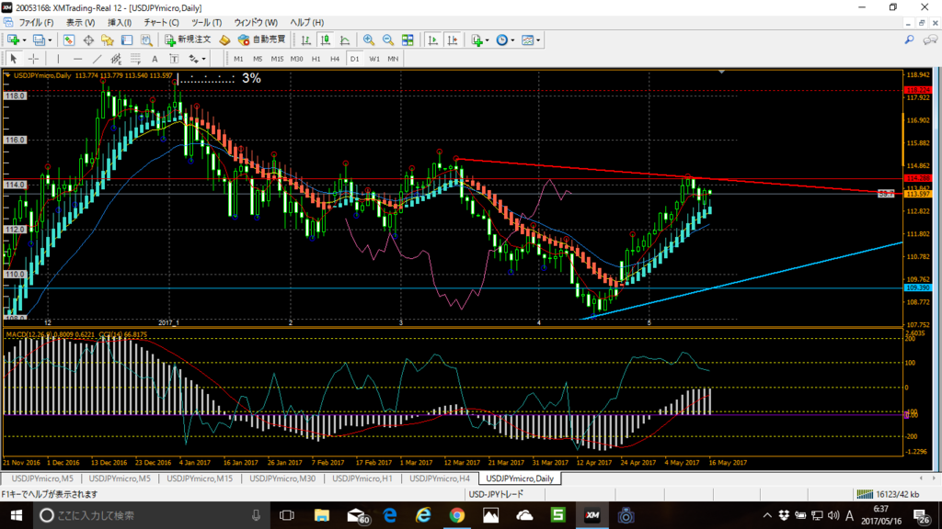Open File Explorer from taskbar
Image resolution: width=942 pixels, height=529 pixels.
pos(322,516)
